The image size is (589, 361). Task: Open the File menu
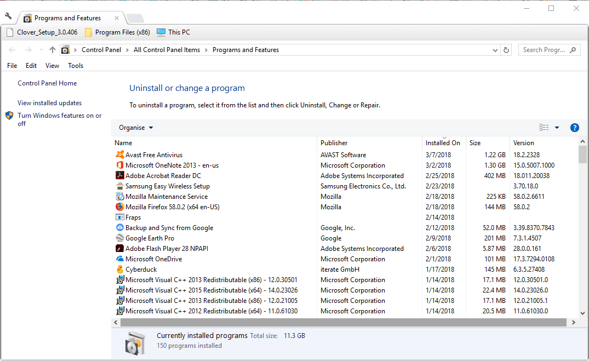point(12,66)
